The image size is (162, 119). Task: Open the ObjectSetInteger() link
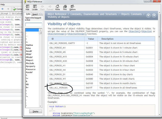click(57, 34)
